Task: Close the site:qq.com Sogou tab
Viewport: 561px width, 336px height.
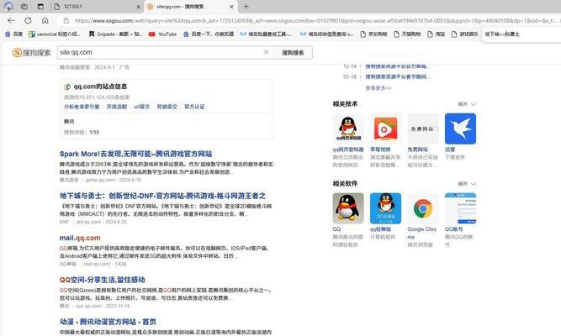Action: point(231,7)
